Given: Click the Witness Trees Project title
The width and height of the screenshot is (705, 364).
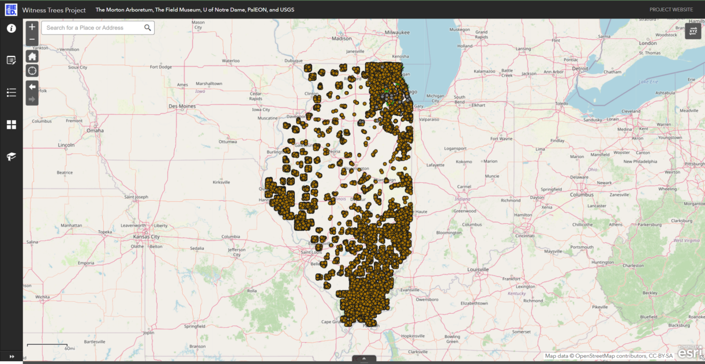Looking at the screenshot, I should tap(54, 10).
